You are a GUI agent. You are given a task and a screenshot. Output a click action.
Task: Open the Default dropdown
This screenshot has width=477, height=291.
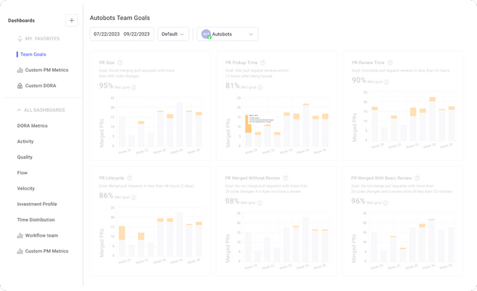tap(173, 34)
